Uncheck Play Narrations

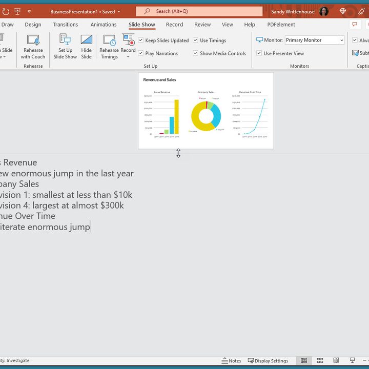pyautogui.click(x=141, y=53)
